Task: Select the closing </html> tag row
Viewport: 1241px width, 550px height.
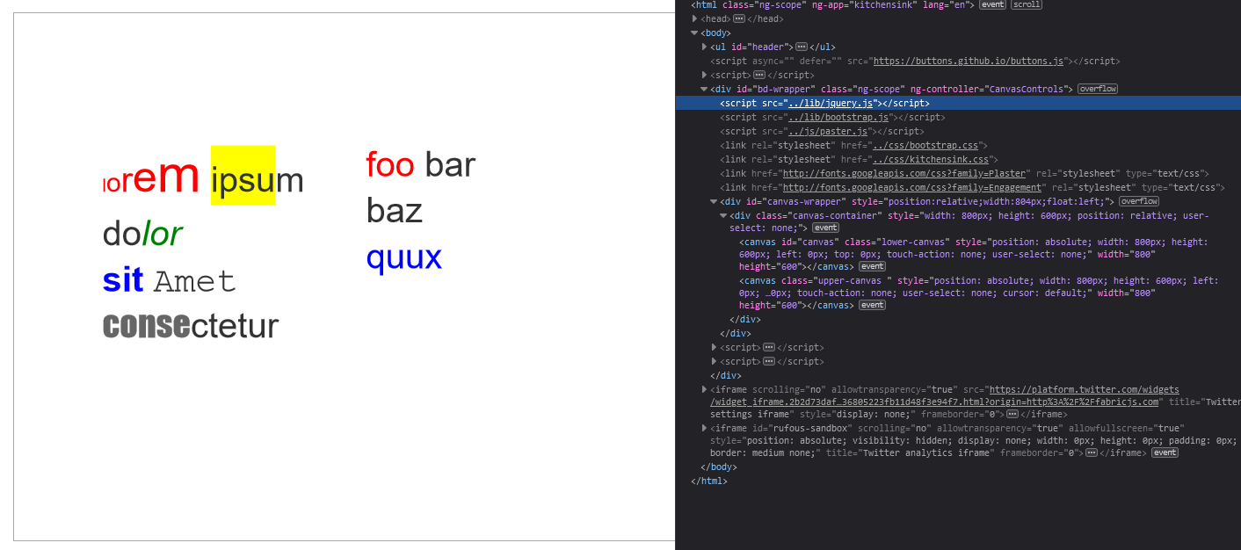Action: (958, 481)
